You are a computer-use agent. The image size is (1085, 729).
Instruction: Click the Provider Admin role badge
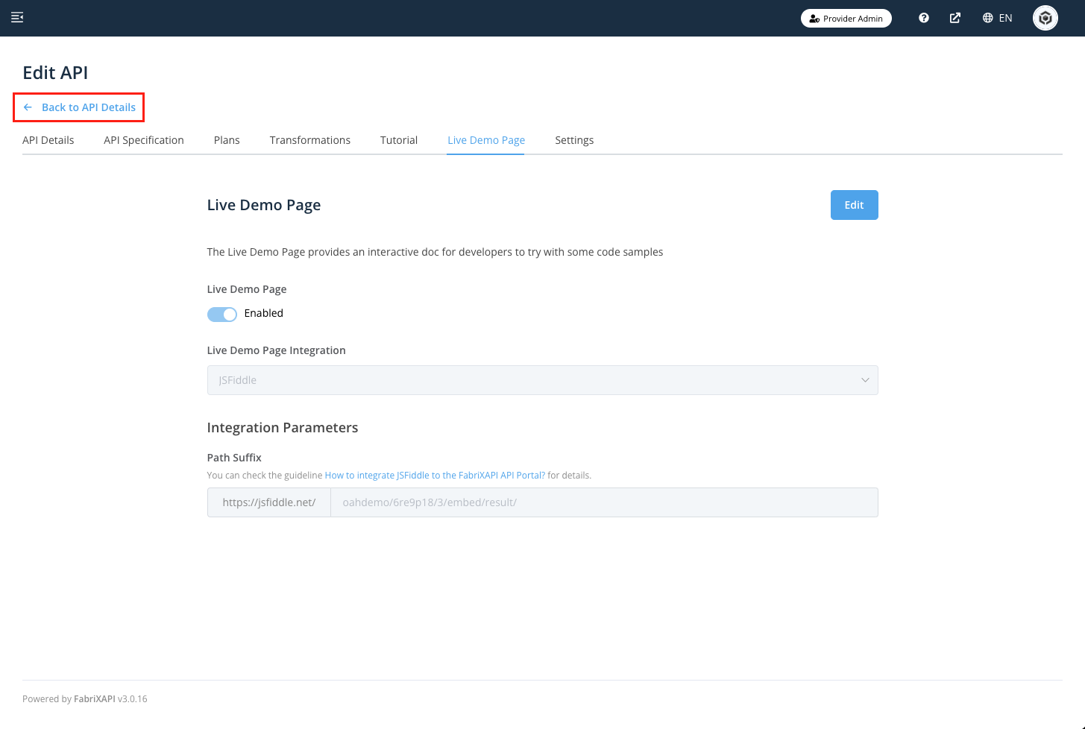click(x=846, y=18)
